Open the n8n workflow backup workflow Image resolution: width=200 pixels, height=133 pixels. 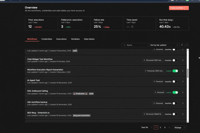37,102
